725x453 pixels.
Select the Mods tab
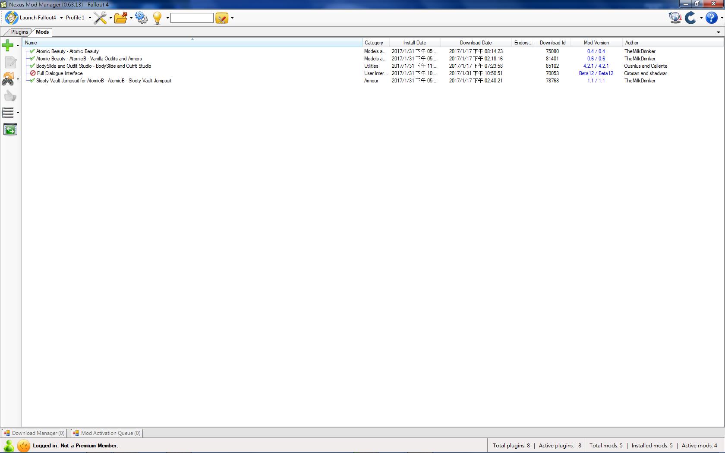coord(42,32)
